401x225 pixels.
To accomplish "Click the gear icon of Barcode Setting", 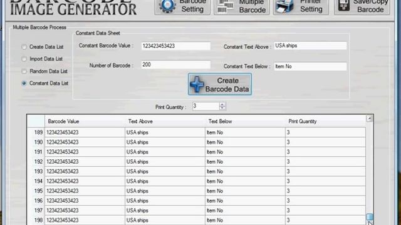I will (167, 6).
